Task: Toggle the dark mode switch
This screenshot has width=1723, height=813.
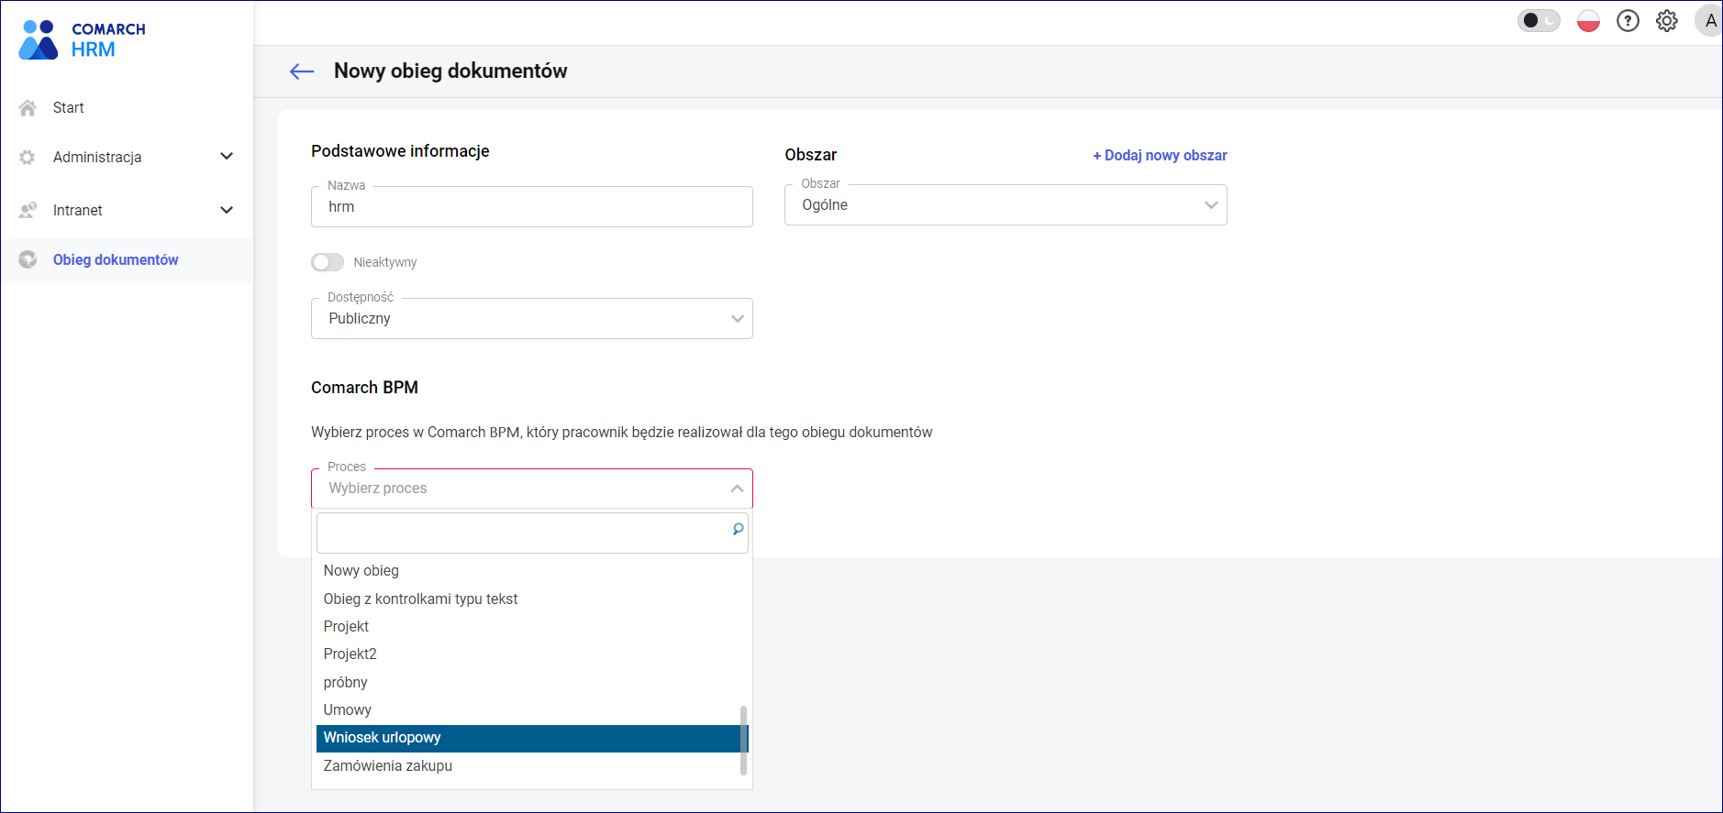Action: (x=1538, y=21)
